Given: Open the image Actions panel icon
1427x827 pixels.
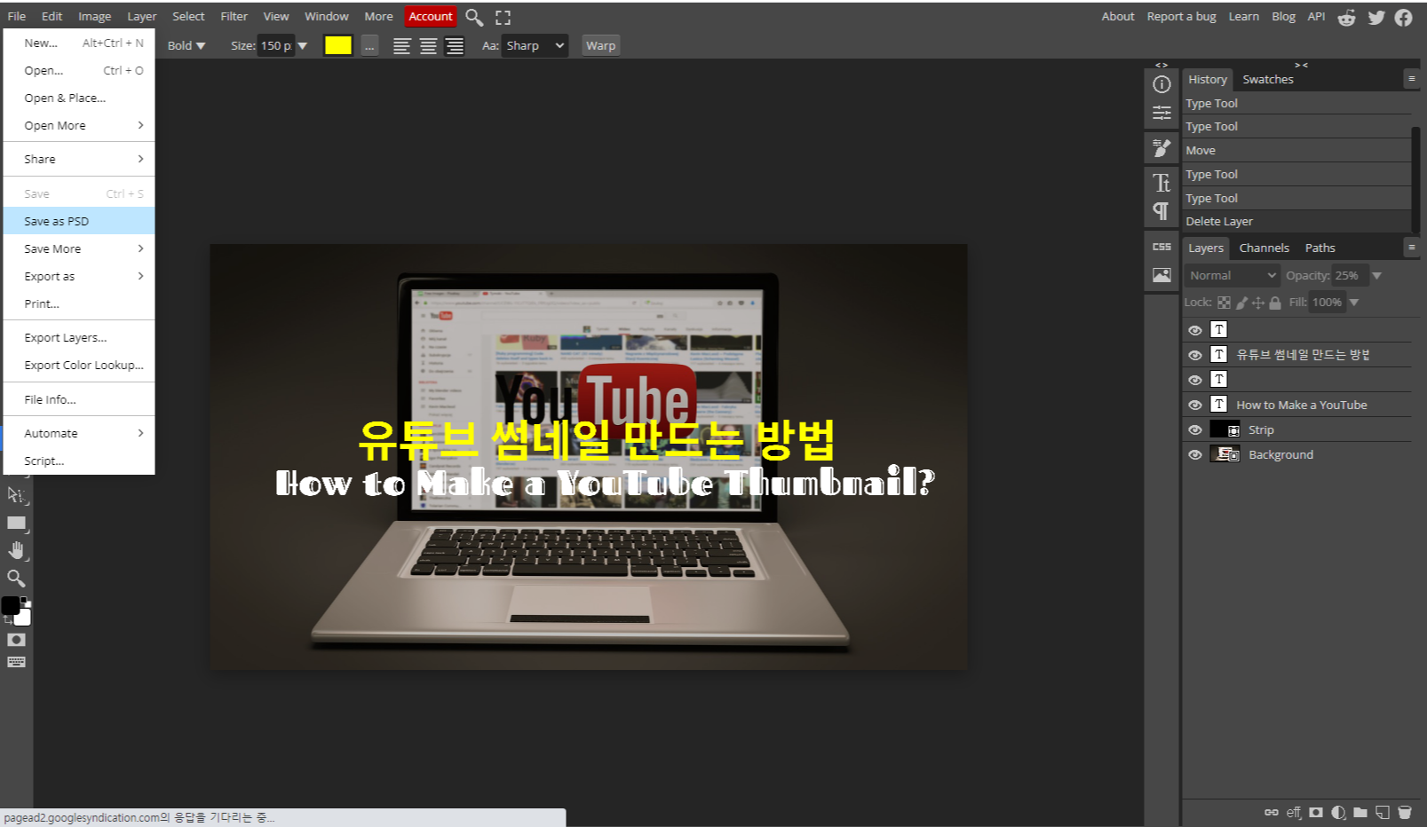Looking at the screenshot, I should point(1161,275).
